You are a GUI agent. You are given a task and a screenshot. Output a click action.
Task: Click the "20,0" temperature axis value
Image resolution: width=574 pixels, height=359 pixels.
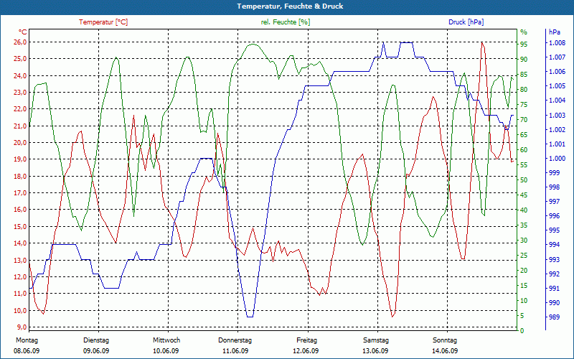click(x=20, y=143)
